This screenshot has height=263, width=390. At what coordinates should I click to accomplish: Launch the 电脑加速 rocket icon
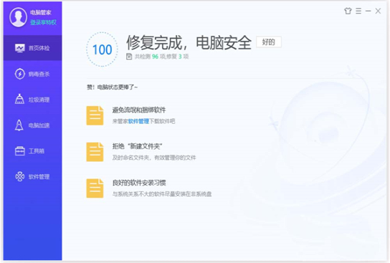[19, 125]
